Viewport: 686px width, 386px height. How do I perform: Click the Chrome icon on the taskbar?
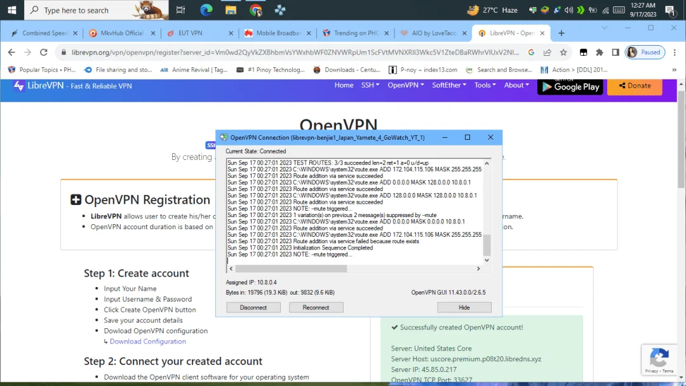(x=255, y=10)
